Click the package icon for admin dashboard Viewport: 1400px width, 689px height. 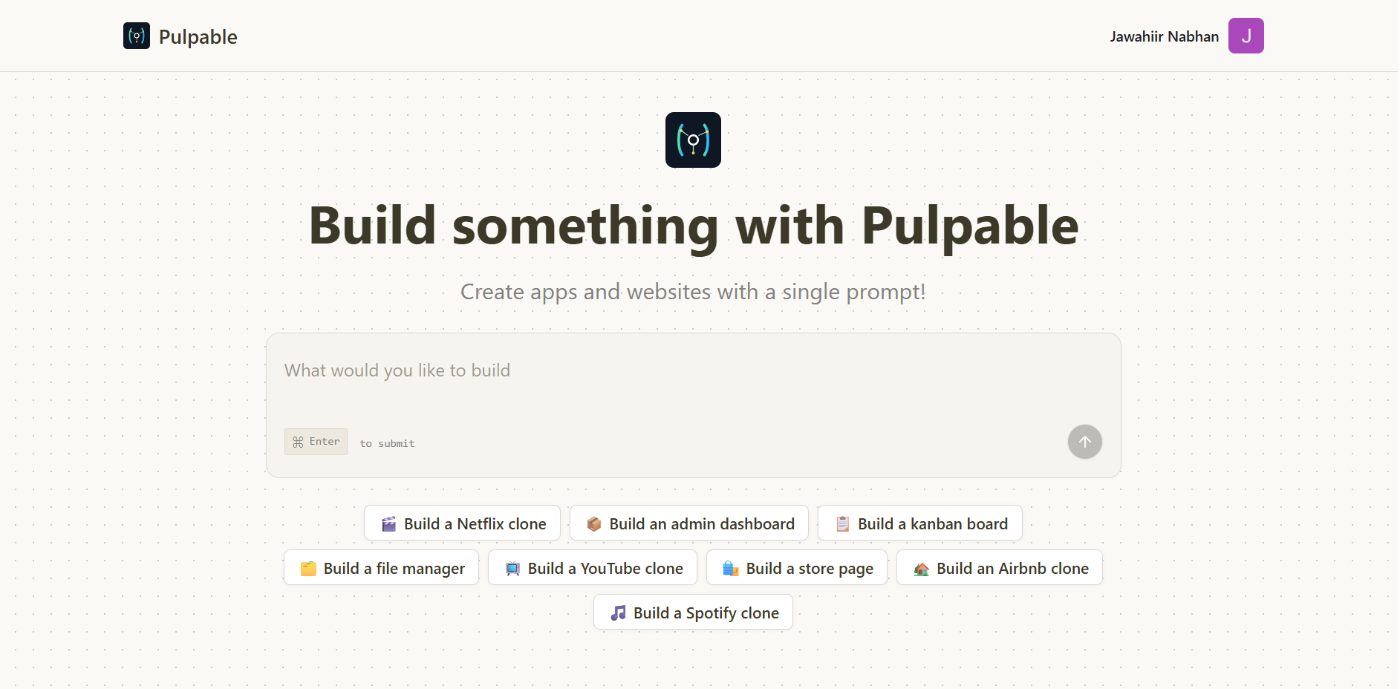coord(594,524)
